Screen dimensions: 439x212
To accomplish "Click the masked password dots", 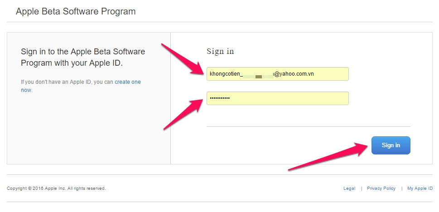I will 220,98.
